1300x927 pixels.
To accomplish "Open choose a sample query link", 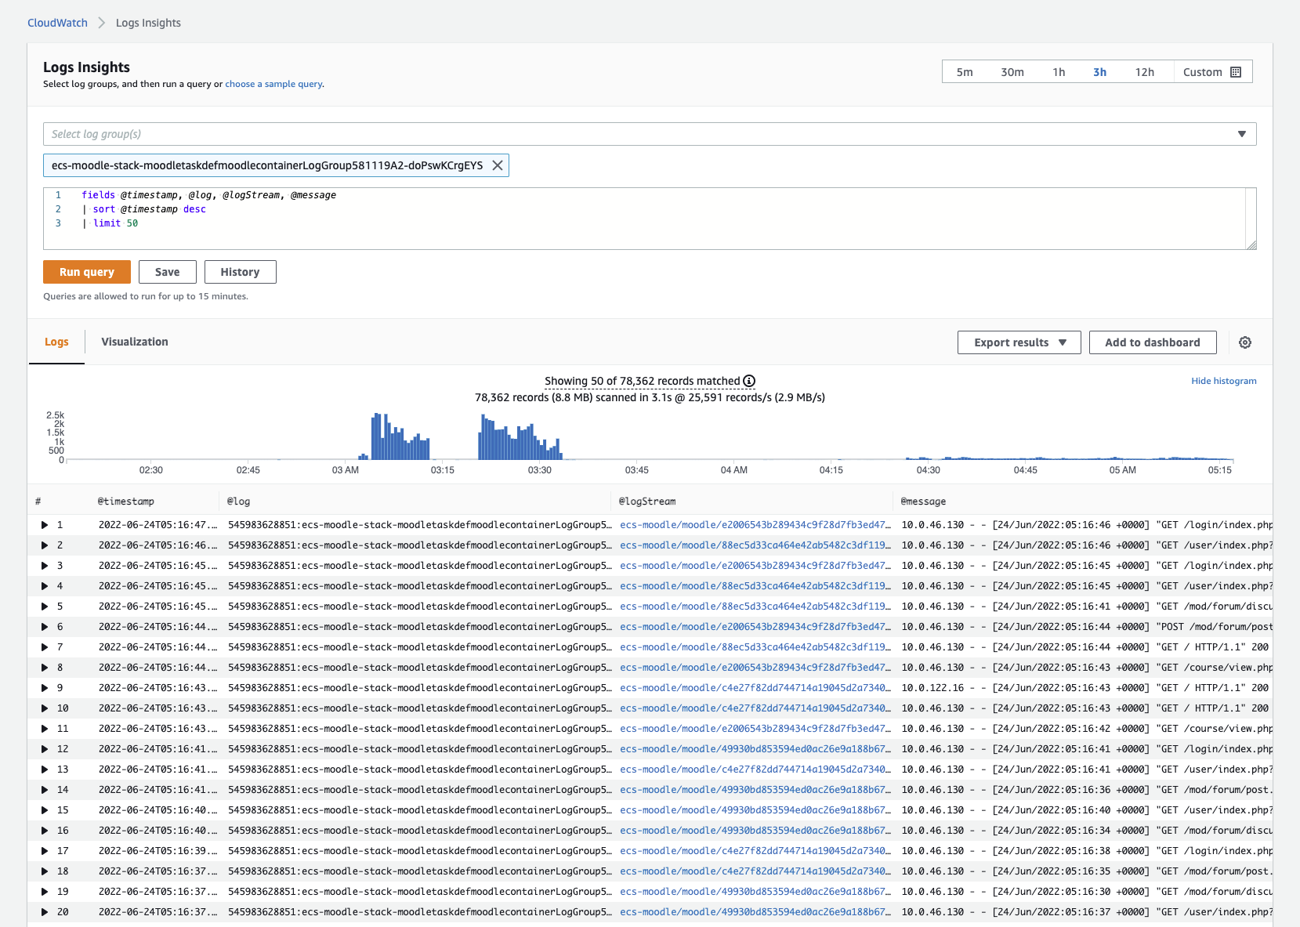I will 273,84.
